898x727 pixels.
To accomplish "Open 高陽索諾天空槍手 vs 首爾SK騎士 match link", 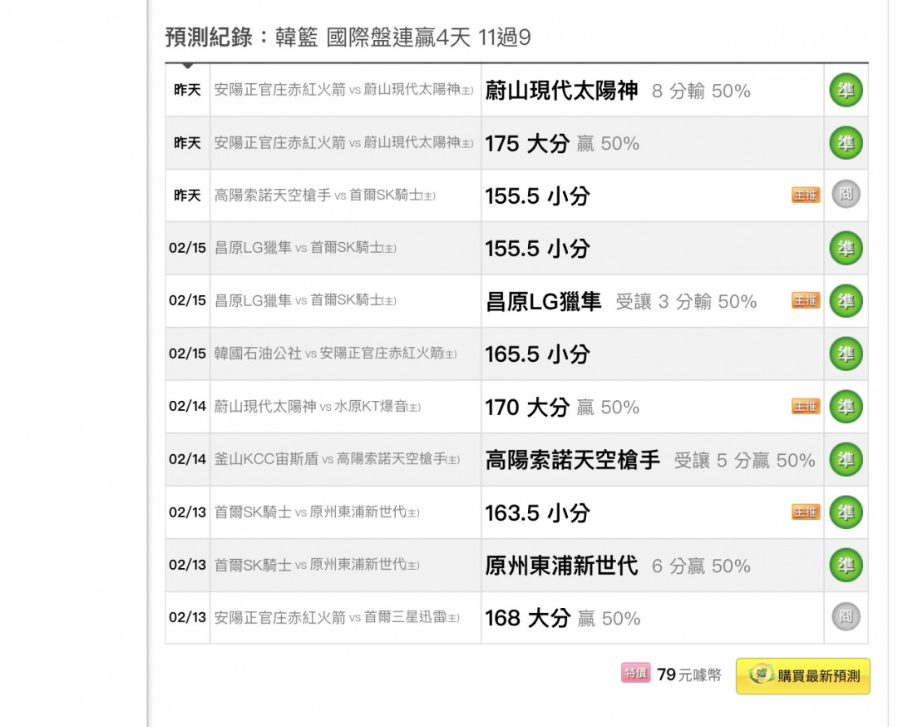I will (x=324, y=195).
